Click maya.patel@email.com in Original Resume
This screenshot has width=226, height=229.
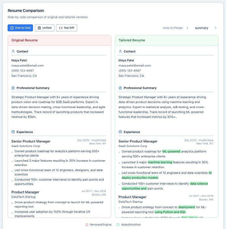[x=27, y=65]
